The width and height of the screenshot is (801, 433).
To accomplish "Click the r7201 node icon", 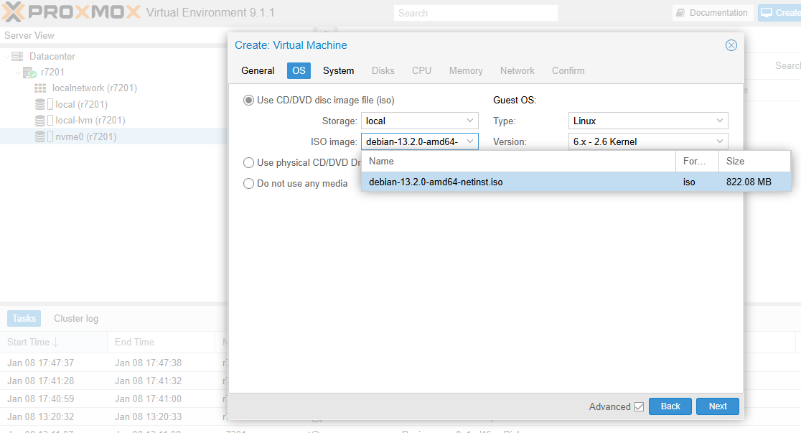I will pyautogui.click(x=29, y=73).
